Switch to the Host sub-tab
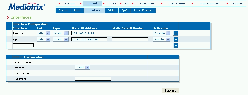The width and height of the screenshot is (248, 95). (x=78, y=10)
